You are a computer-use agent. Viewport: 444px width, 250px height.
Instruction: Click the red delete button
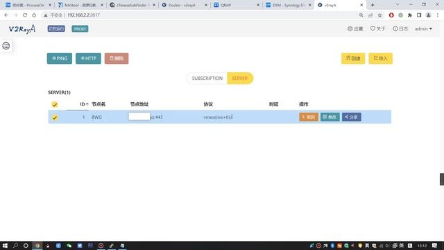[117, 58]
